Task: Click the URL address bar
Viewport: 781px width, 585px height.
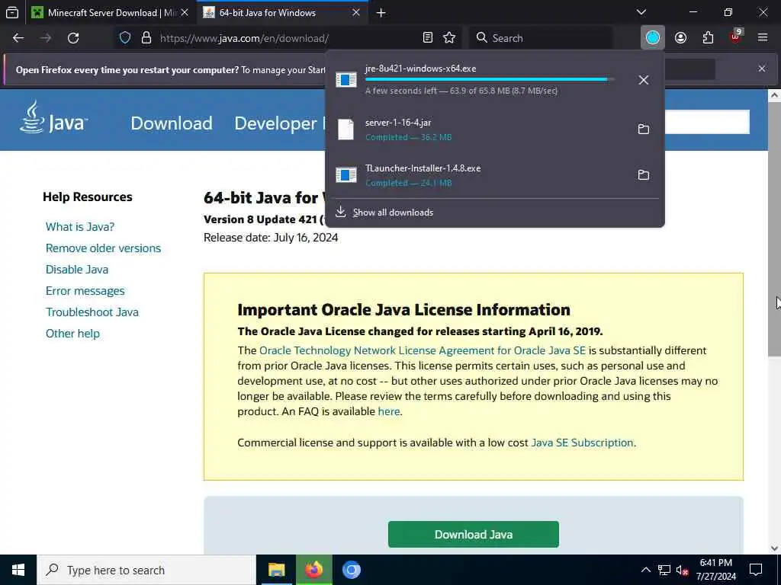Action: click(x=289, y=38)
